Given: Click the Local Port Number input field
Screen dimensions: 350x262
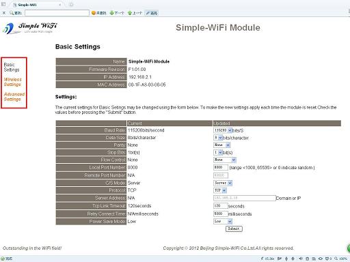Looking at the screenshot, I should point(221,167).
